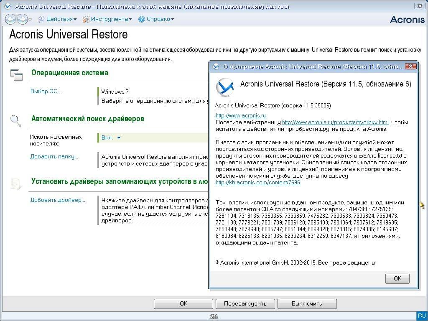This screenshot has height=321, width=428.
Task: Click the Back navigation arrow icon
Action: pyautogui.click(x=10, y=19)
